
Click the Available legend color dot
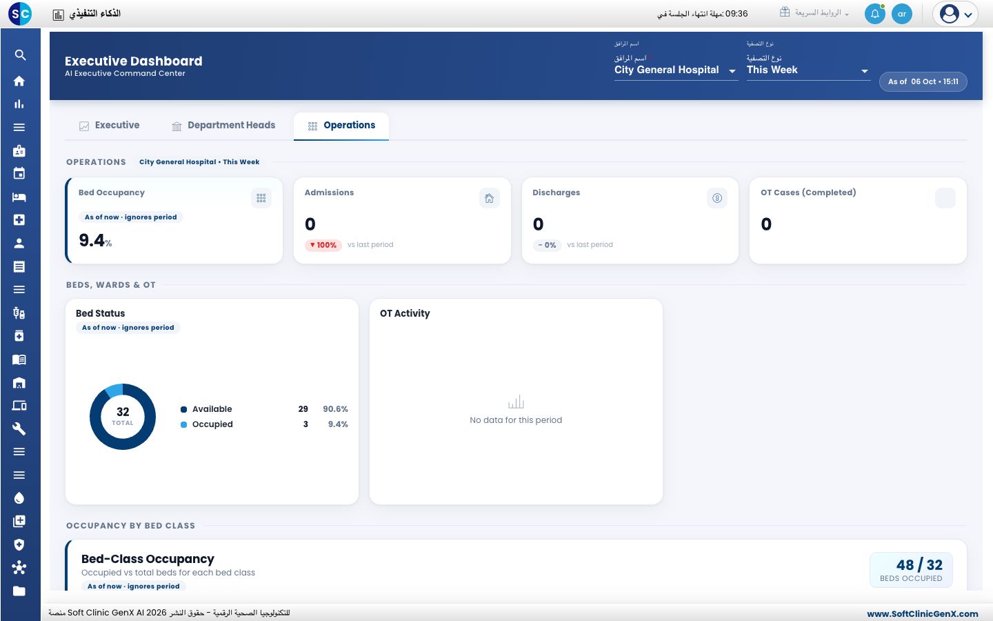pyautogui.click(x=184, y=409)
